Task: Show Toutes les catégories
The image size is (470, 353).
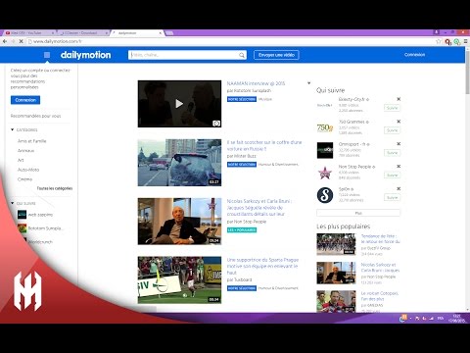Action: tap(55, 188)
